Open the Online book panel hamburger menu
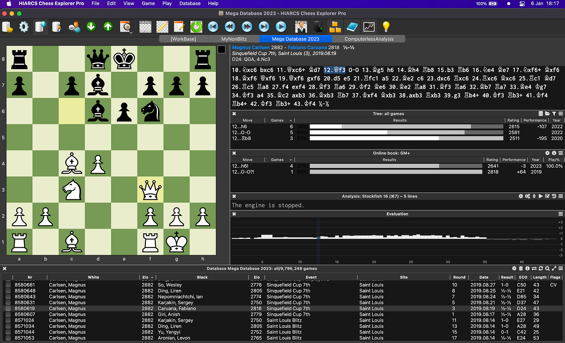 (x=561, y=153)
